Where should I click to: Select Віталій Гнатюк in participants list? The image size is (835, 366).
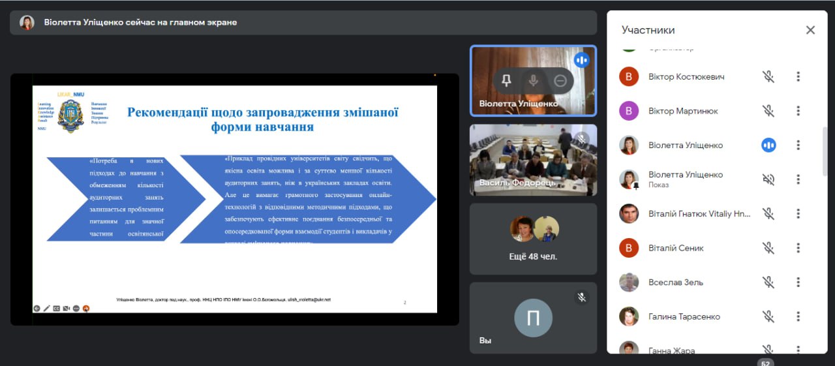pyautogui.click(x=698, y=214)
